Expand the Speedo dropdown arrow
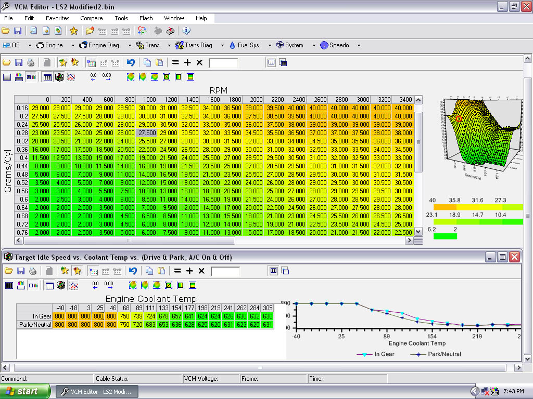This screenshot has height=399, width=533. point(359,46)
